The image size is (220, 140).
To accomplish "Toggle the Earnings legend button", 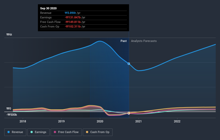I will (x=38, y=132).
